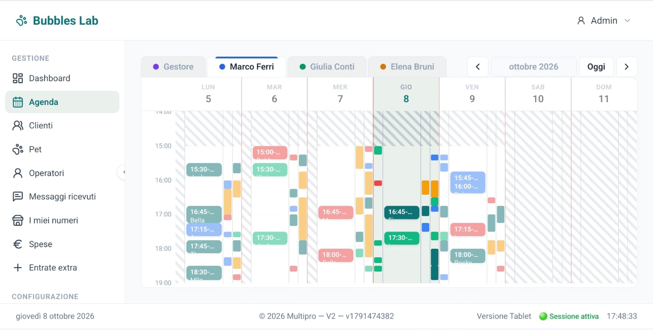
Task: Select the Gestore tab
Action: coord(173,67)
